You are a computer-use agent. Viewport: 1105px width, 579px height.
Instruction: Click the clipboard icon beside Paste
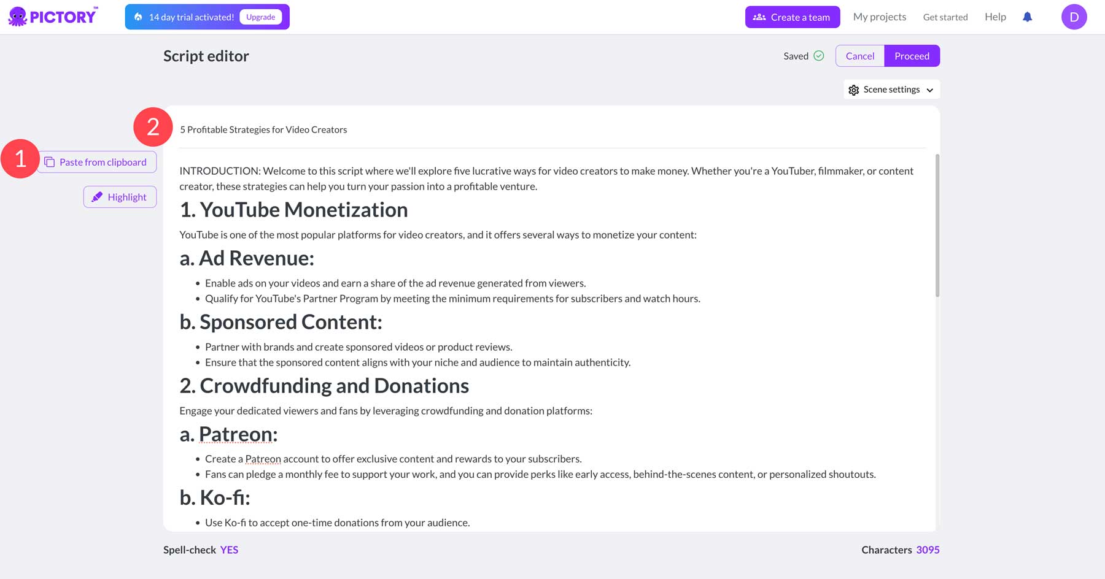50,163
